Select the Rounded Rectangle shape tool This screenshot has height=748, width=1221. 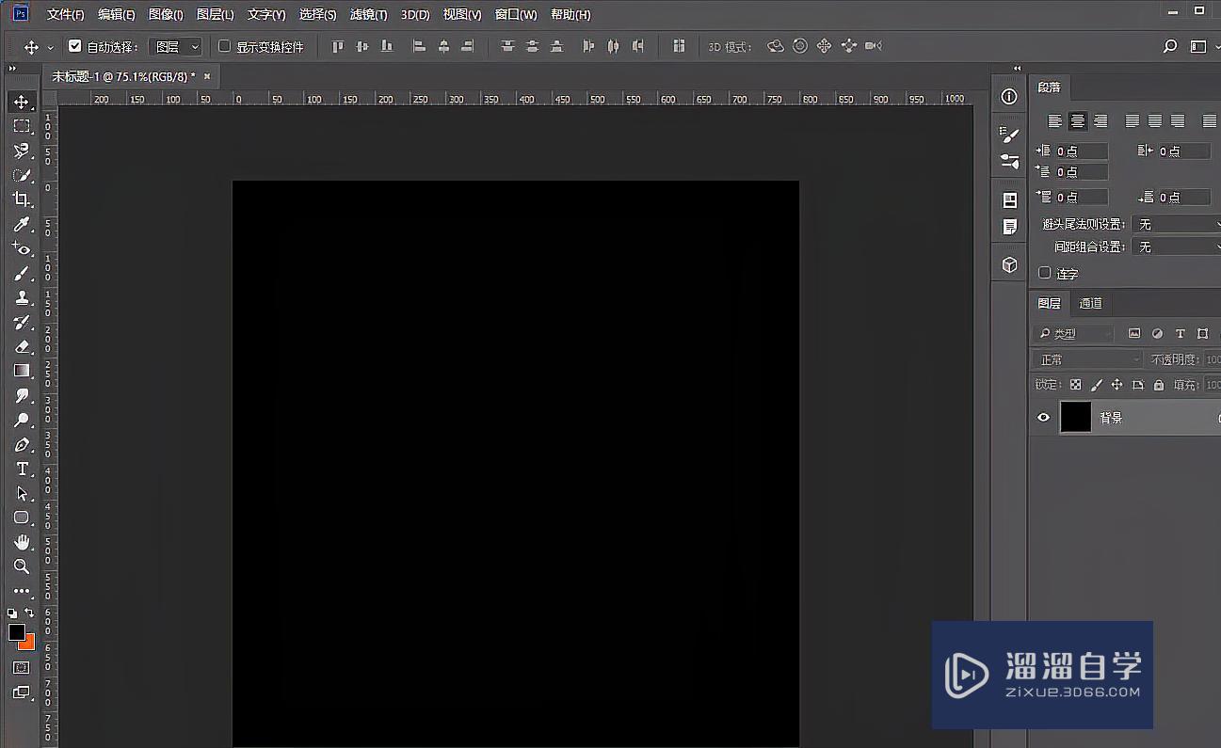coord(21,517)
